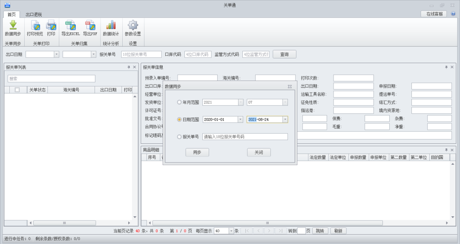Open the first 出口日期 date dropdown

coord(56,54)
